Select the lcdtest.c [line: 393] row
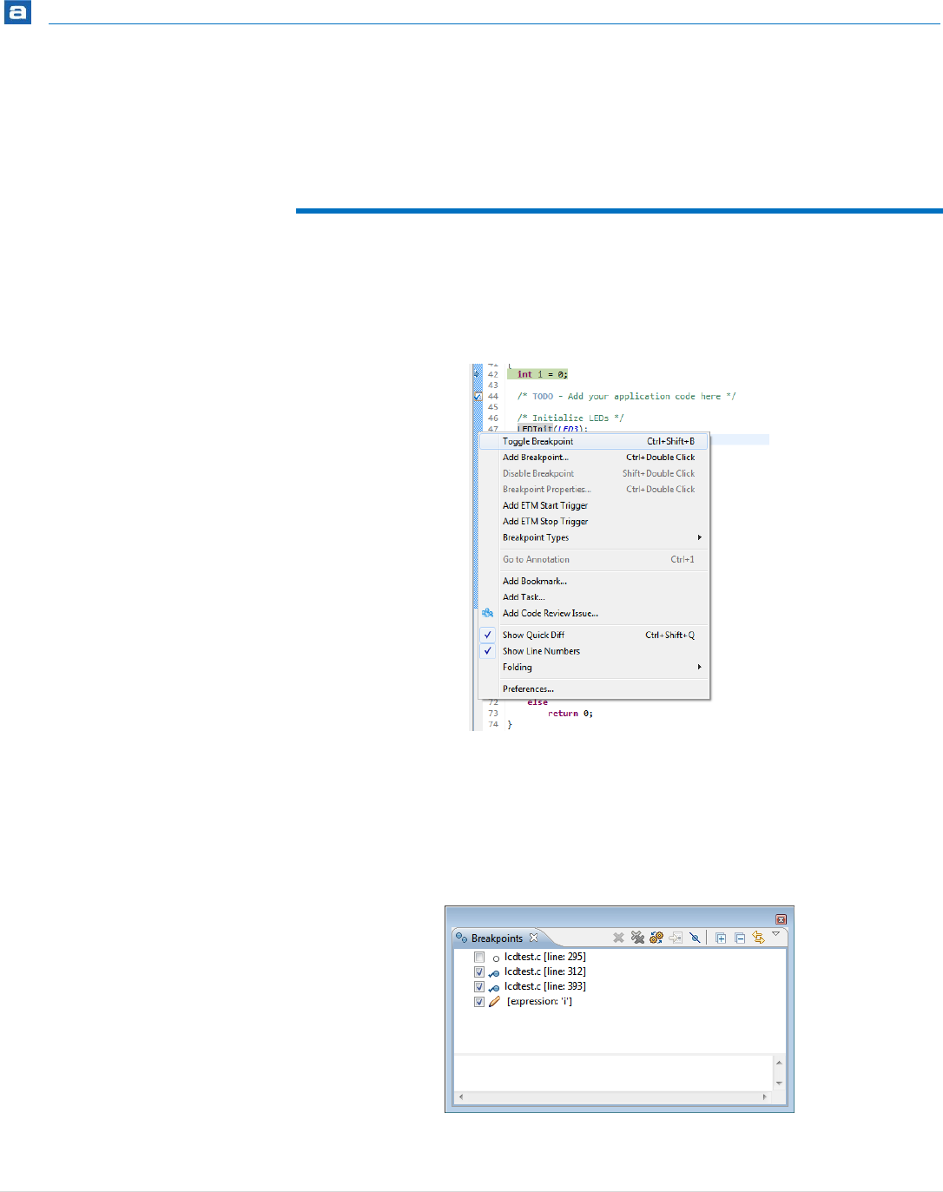This screenshot has height=1192, width=943. pos(544,987)
